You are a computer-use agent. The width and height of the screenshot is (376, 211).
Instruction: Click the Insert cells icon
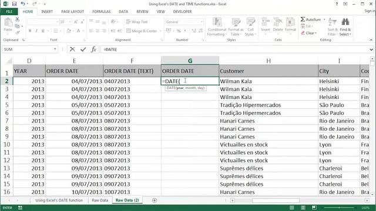(x=266, y=22)
